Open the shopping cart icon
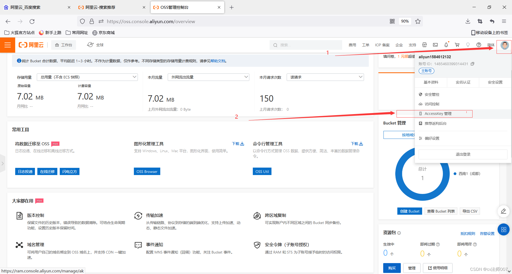This screenshot has height=274, width=512. [x=457, y=45]
